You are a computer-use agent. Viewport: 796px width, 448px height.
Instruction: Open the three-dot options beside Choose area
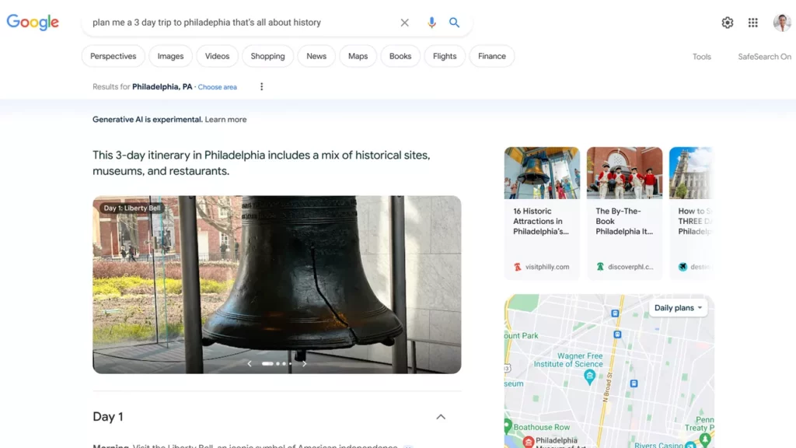tap(261, 87)
